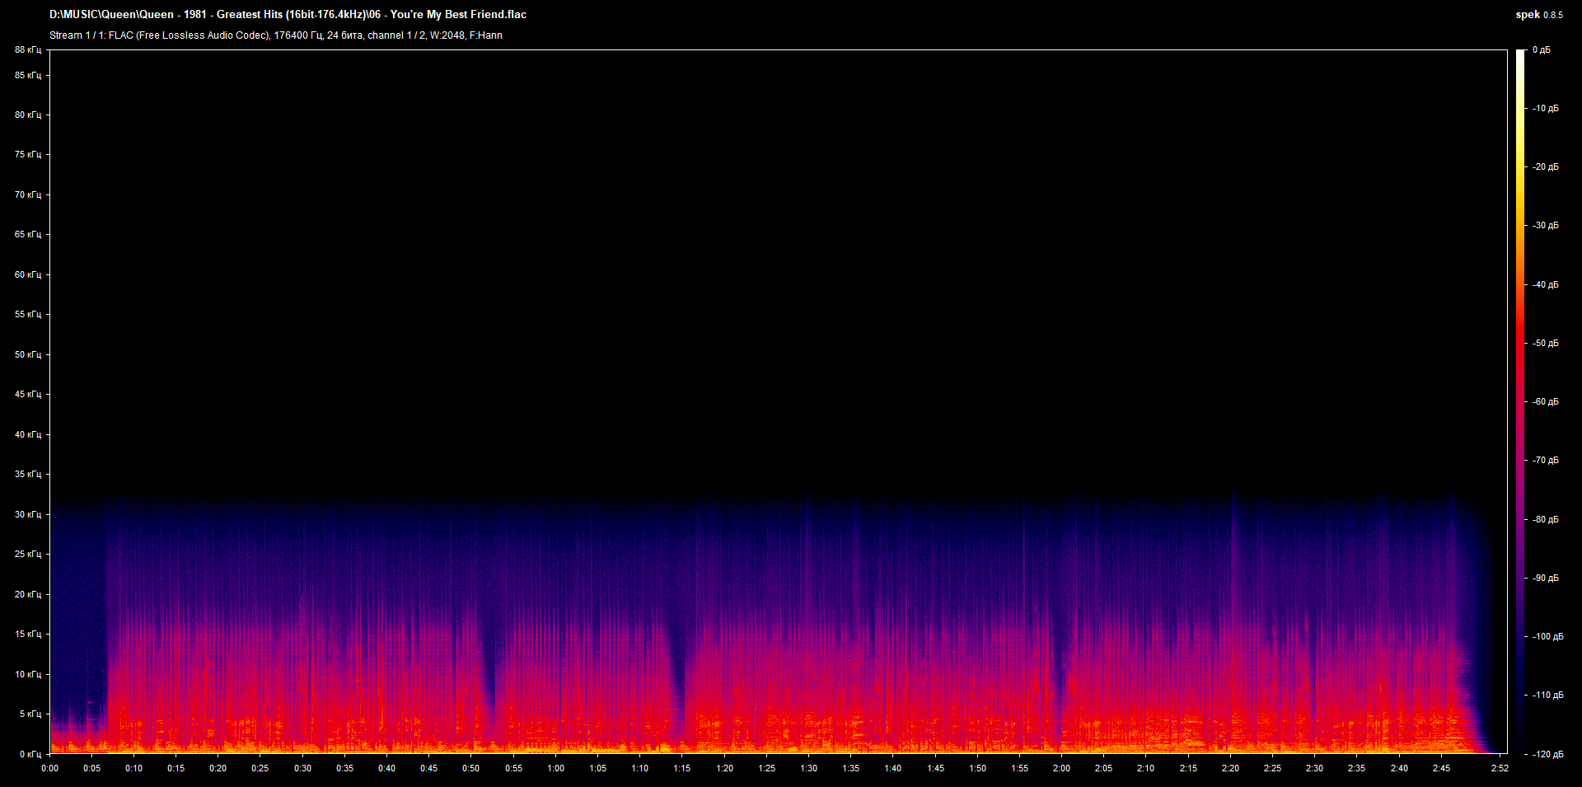Image resolution: width=1582 pixels, height=787 pixels.
Task: Click the 10 кГц frequency label
Action: tap(27, 674)
